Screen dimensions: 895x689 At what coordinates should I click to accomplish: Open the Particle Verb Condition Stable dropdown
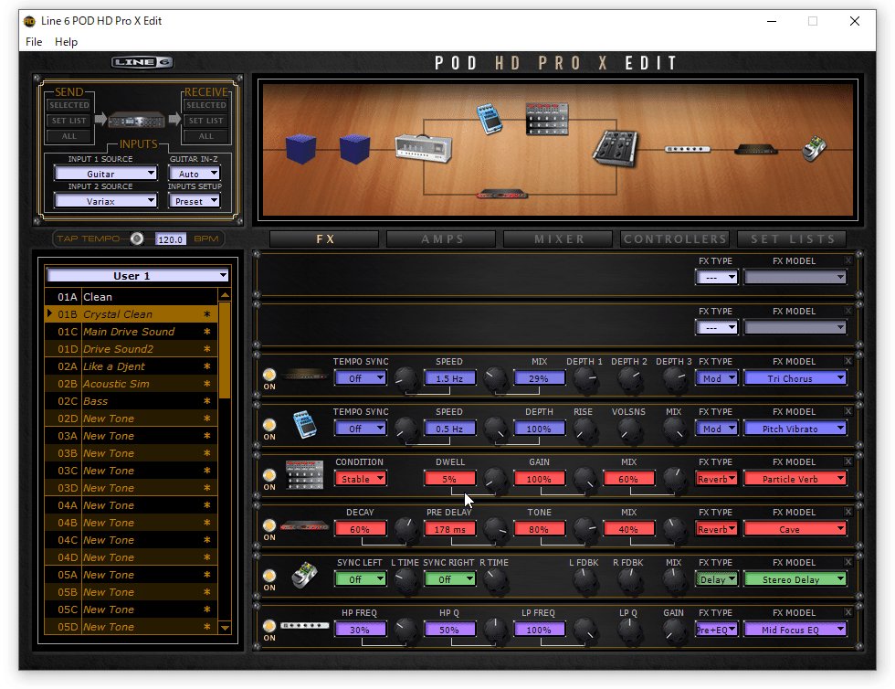[x=360, y=479]
